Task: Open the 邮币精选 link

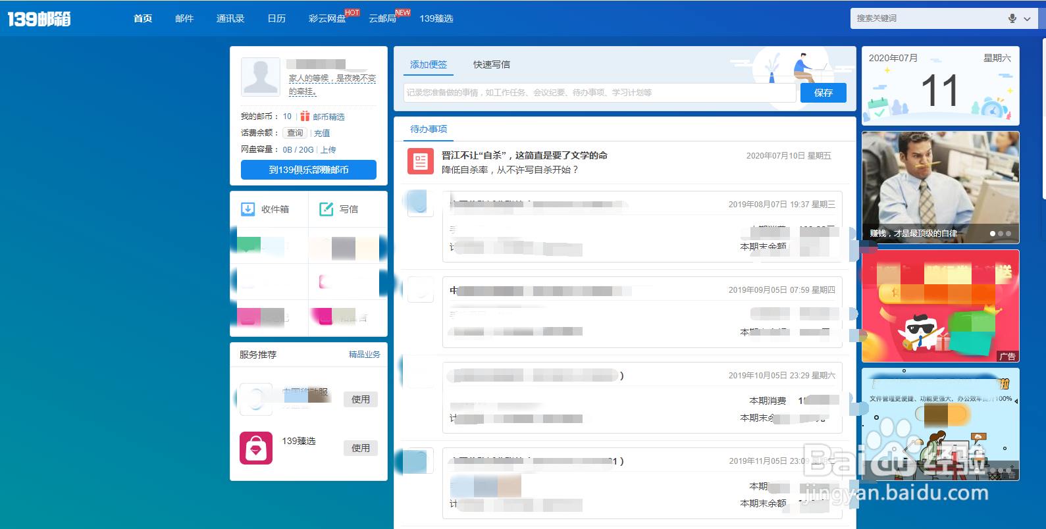Action: (x=328, y=116)
